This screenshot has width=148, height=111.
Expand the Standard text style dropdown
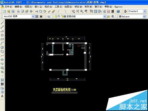pos(144,11)
